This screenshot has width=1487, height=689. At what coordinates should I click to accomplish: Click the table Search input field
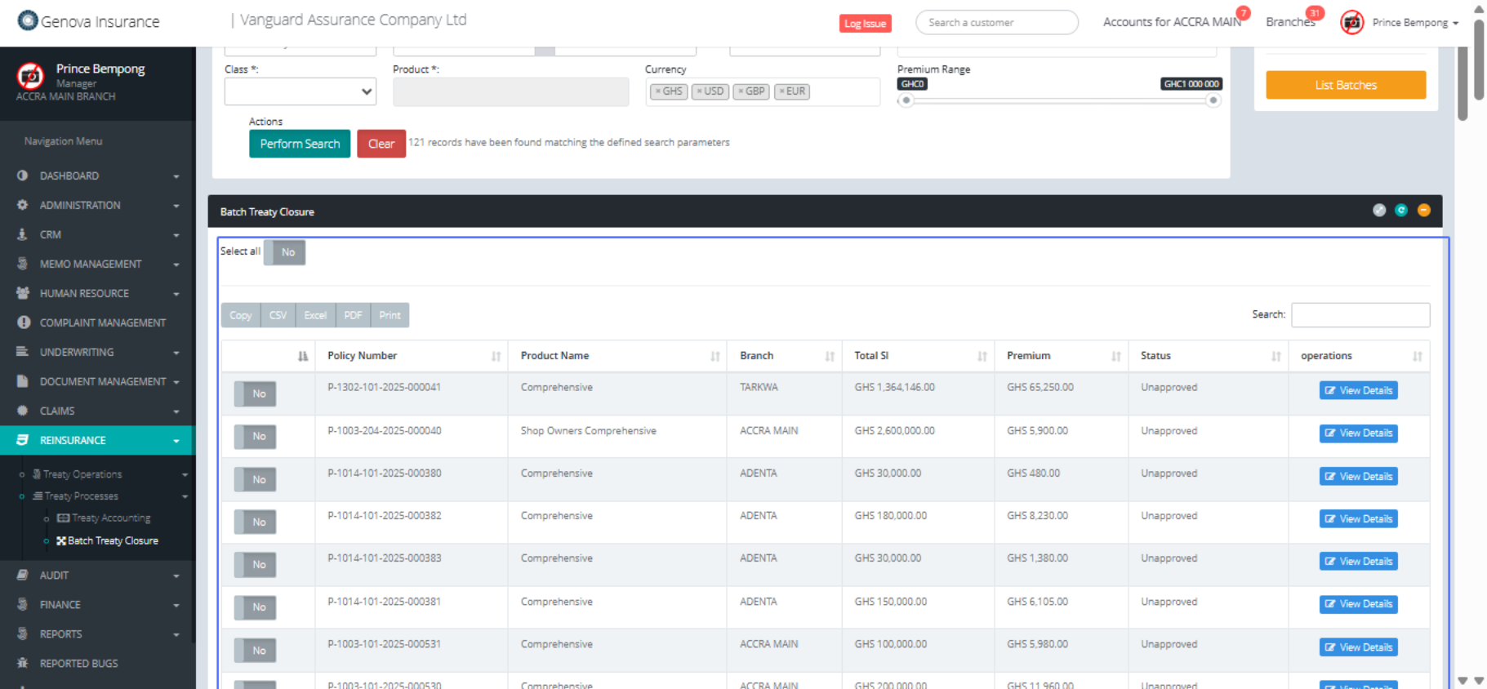(1360, 315)
